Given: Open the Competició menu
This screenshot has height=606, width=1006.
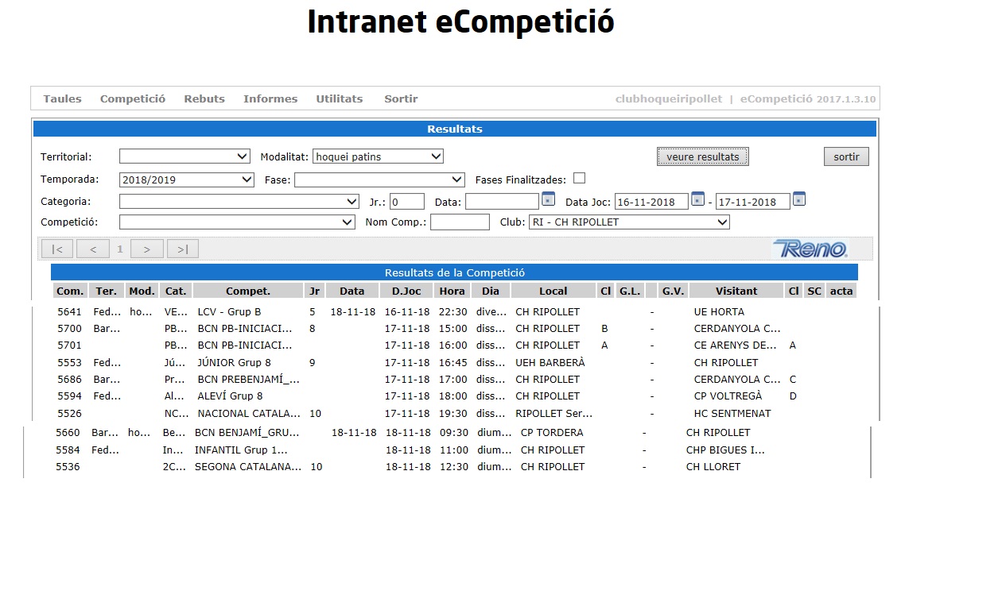Looking at the screenshot, I should 133,98.
